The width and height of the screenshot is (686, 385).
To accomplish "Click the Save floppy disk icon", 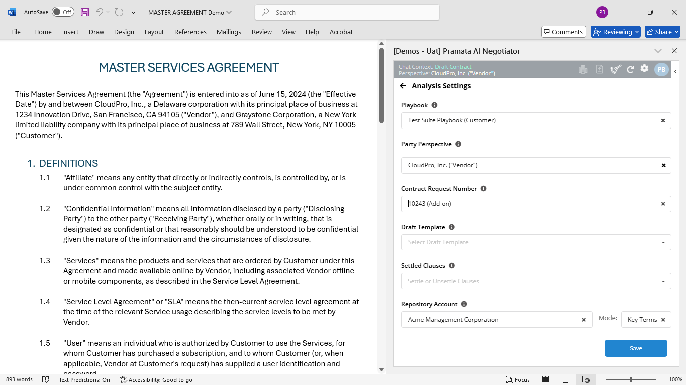I will tap(85, 12).
